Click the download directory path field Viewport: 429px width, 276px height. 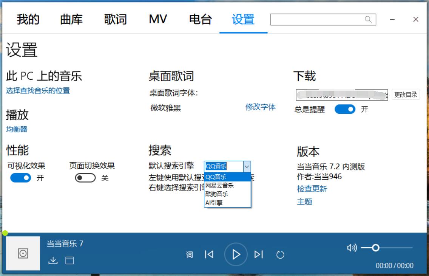point(342,95)
